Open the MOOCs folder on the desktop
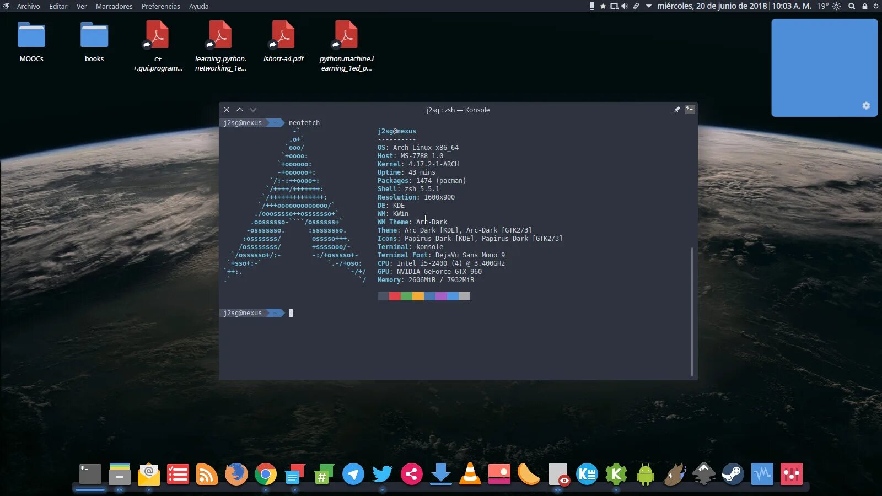 point(31,42)
